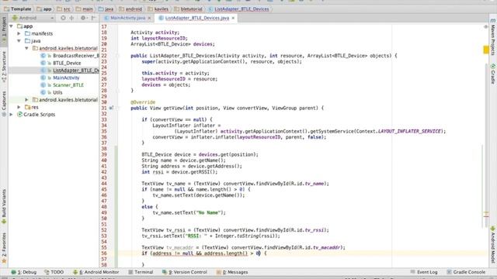Click the editor vertical scrollbar
Screen dimensions: 497x279
tap(486, 146)
